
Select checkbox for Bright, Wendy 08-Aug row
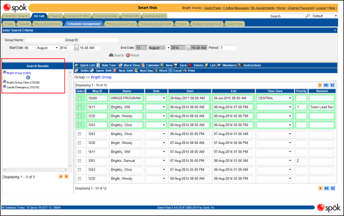click(80, 178)
